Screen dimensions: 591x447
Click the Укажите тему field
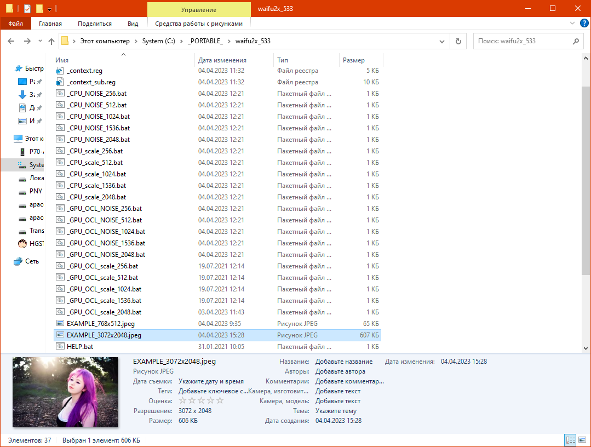tap(336, 411)
